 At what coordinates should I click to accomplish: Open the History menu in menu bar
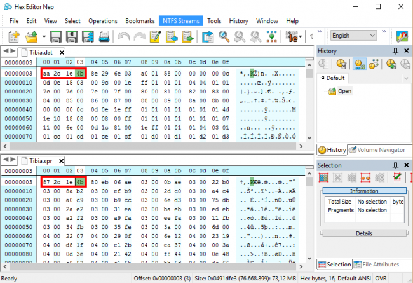[x=239, y=21]
